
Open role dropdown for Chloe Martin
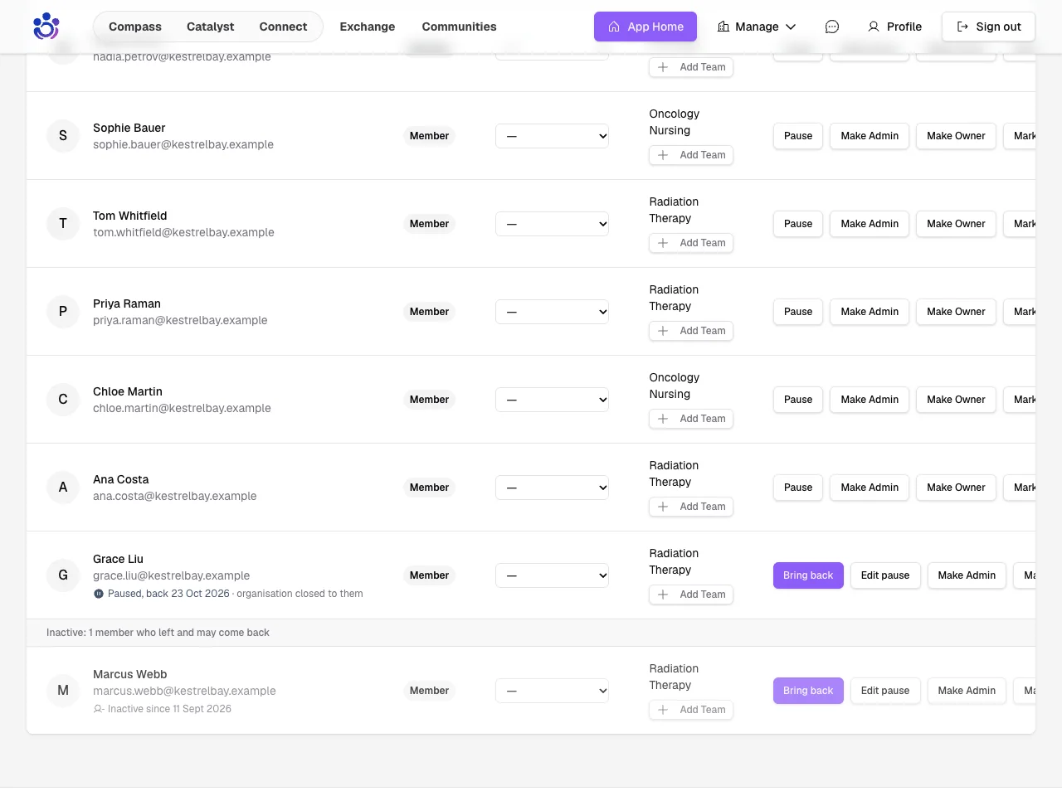(552, 400)
